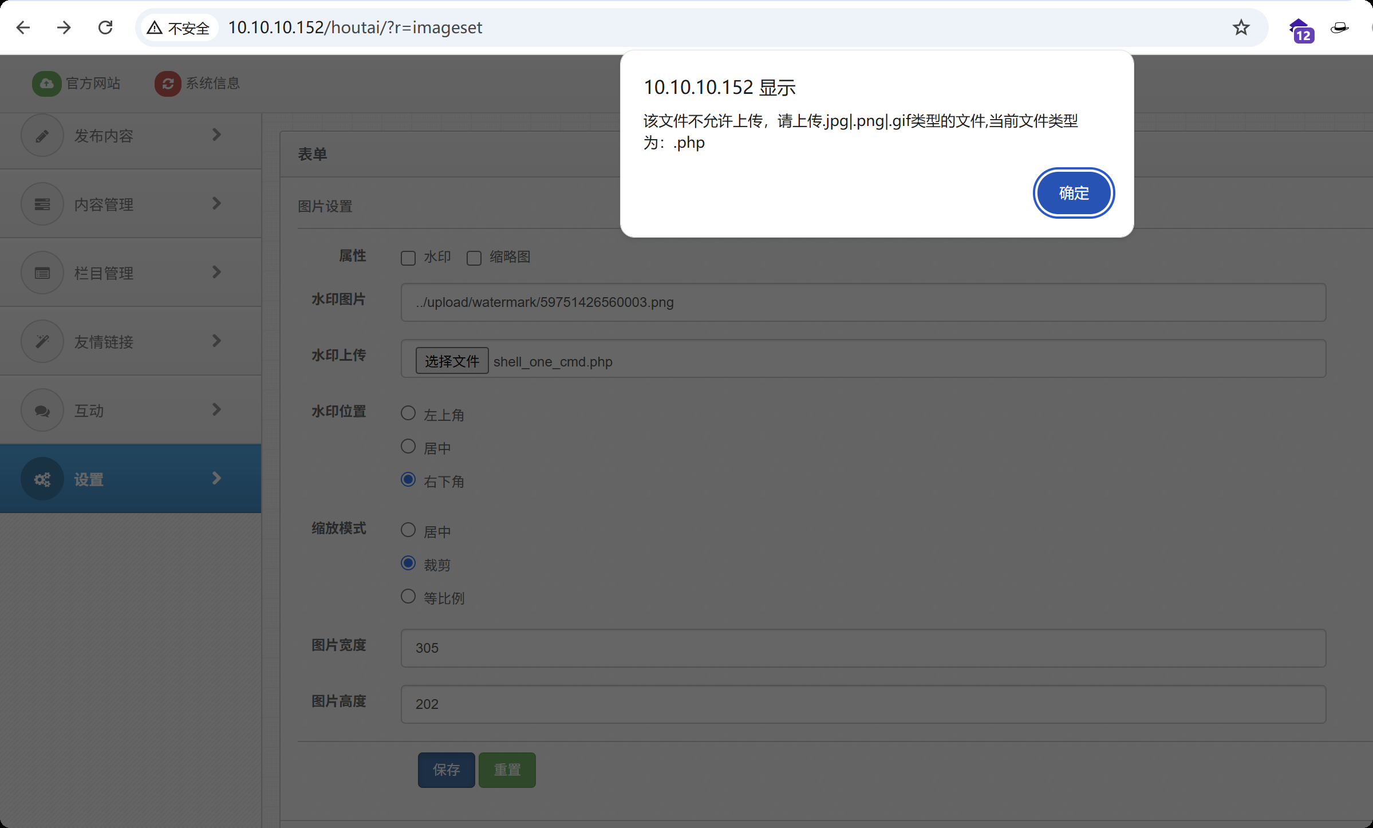Click the 图片设置 section title
1373x828 pixels.
325,206
